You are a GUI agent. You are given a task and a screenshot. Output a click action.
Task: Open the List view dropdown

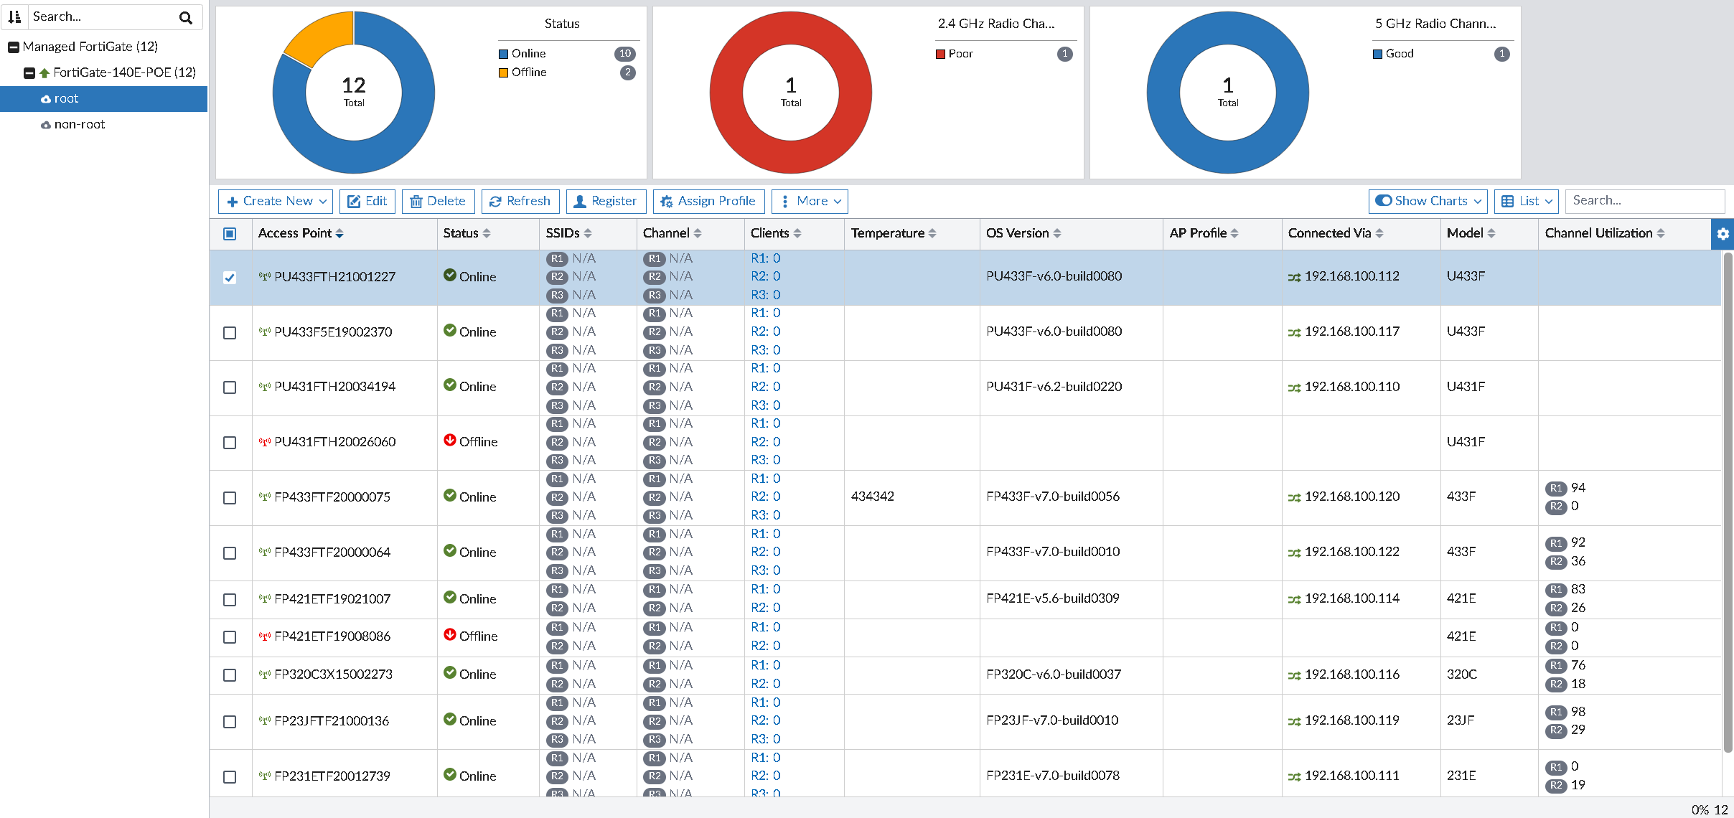pos(1527,202)
